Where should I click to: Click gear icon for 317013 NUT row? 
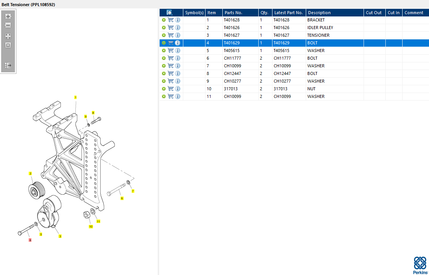tap(164, 89)
